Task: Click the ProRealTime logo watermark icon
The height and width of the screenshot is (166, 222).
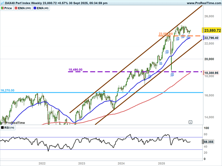Action: (x=3, y=122)
